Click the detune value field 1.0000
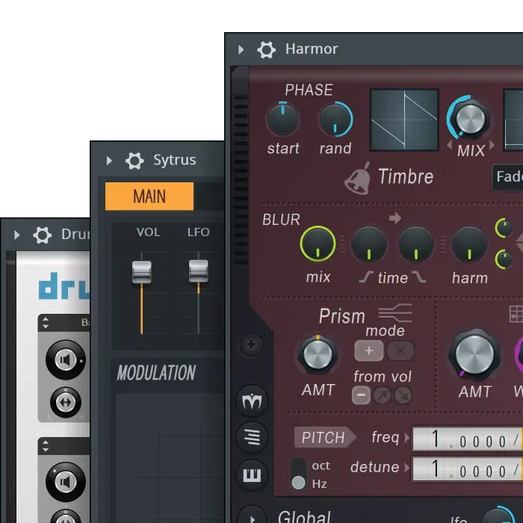 pos(467,470)
